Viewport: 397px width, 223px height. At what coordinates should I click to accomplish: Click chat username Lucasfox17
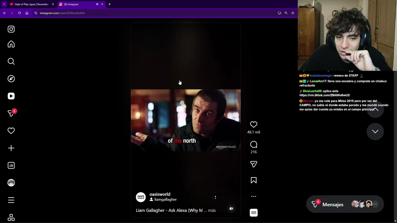pos(318,81)
